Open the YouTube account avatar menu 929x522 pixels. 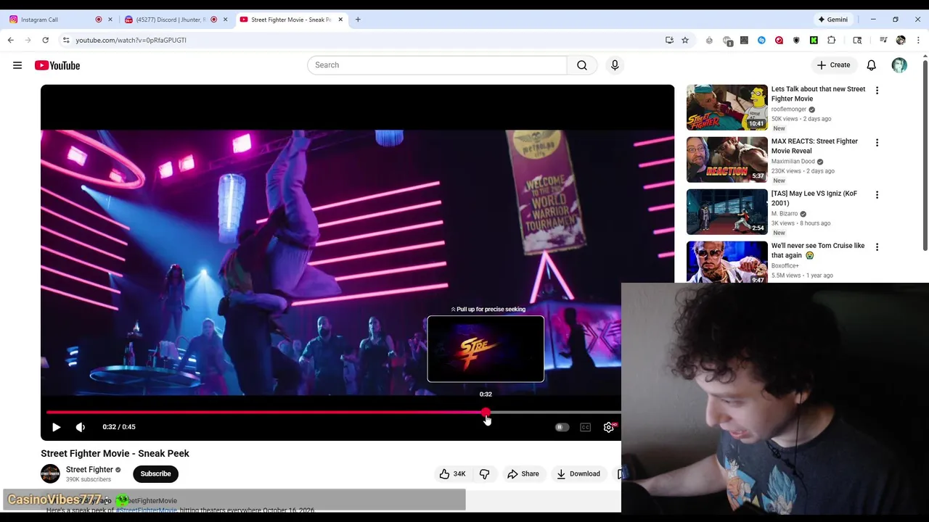899,65
